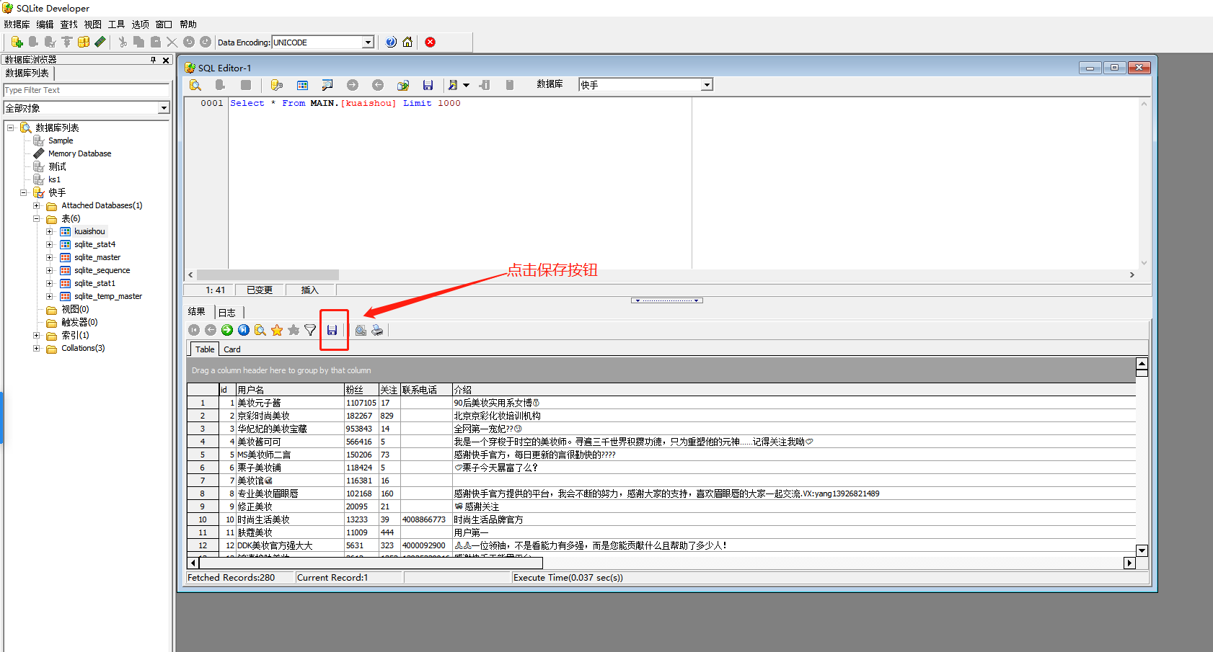1213x652 pixels.
Task: Jump to the last record with blue arrow
Action: pyautogui.click(x=244, y=330)
